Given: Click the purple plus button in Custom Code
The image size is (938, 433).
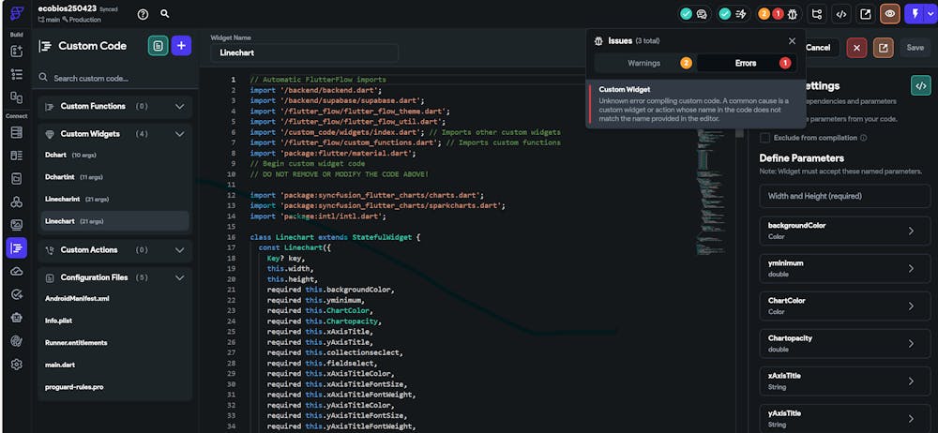Looking at the screenshot, I should (182, 45).
